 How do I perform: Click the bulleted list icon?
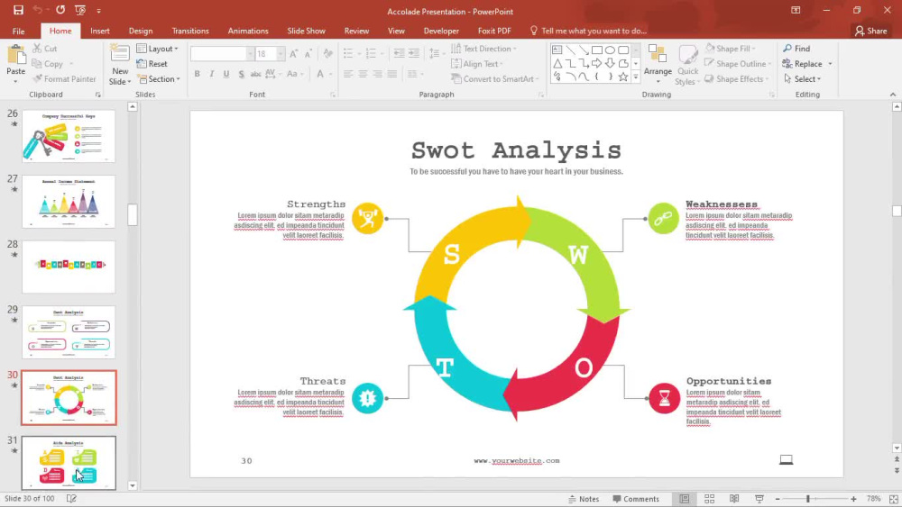(348, 54)
